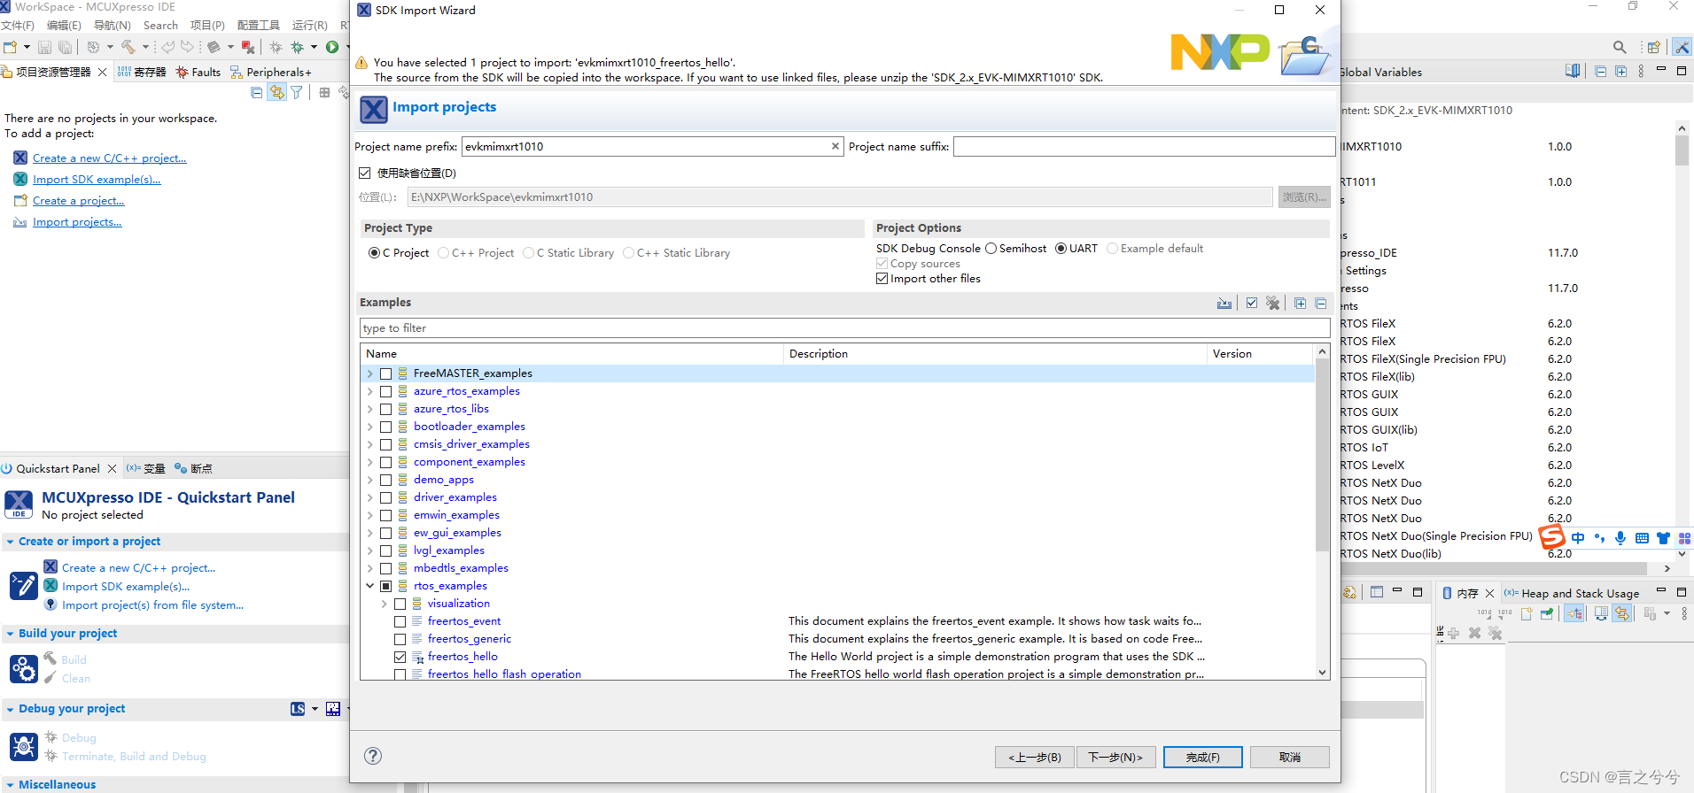The image size is (1694, 793).
Task: Click the green Debug bug toolbar icon
Action: (x=298, y=47)
